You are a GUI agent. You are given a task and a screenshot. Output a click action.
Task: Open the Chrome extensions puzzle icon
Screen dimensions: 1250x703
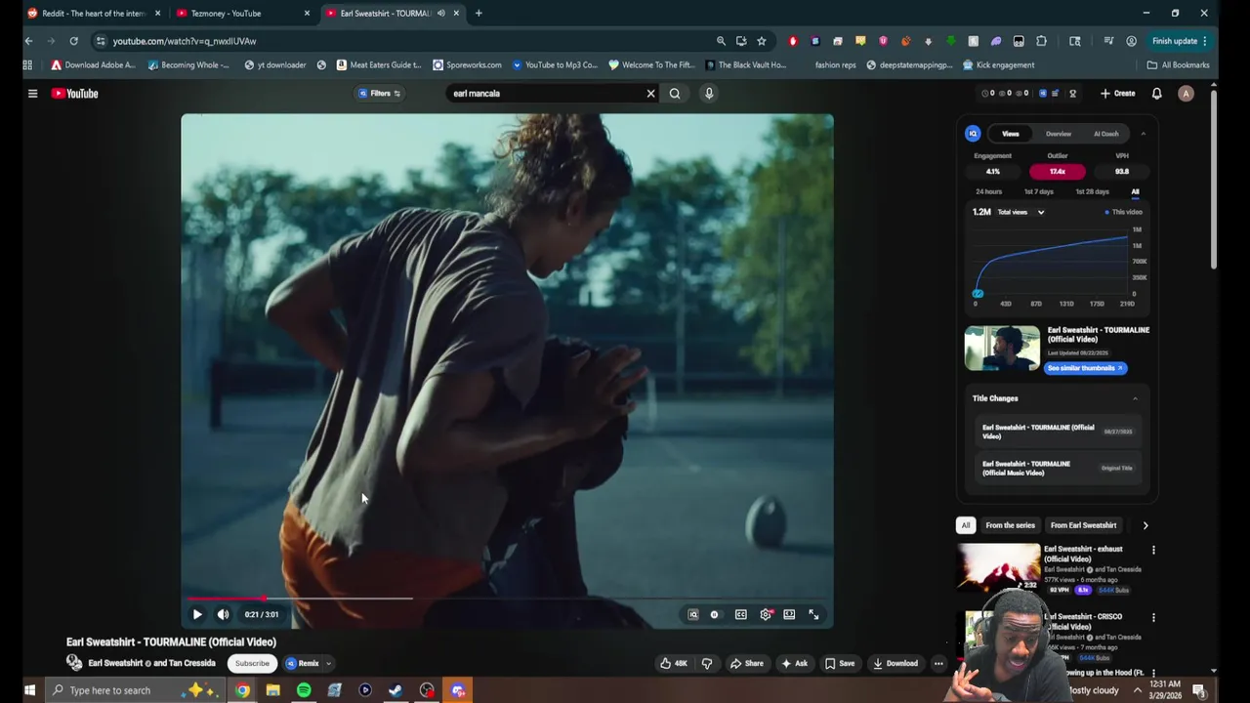coord(1041,41)
